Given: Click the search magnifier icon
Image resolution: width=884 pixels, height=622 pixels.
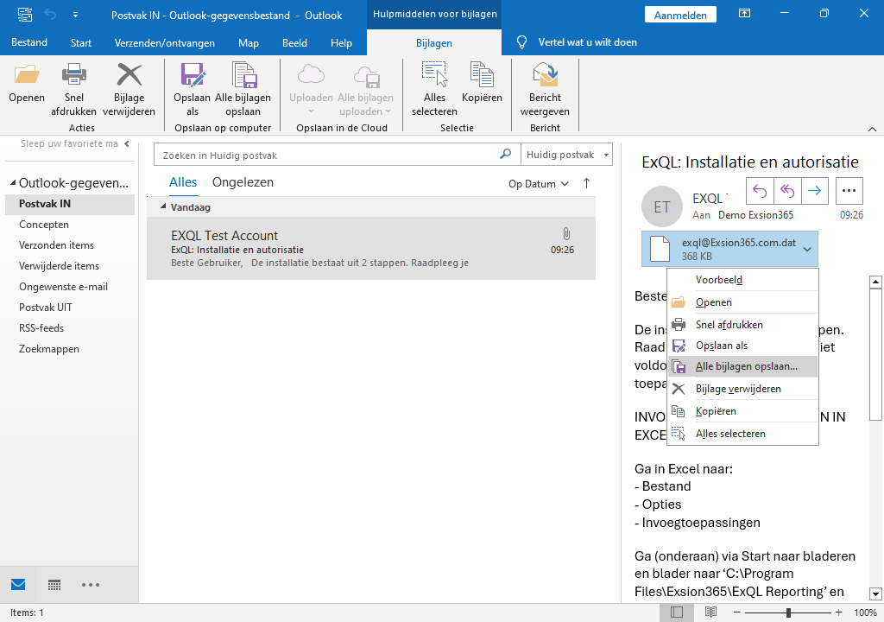Looking at the screenshot, I should click(506, 154).
